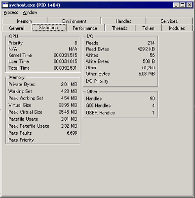The image size is (195, 198).
Task: Click the Total Time value 00:00:02.531
Action: [x=65, y=68]
